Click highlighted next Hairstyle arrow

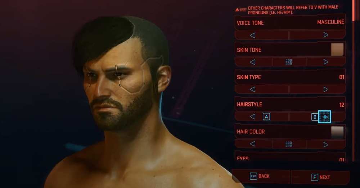click(325, 117)
